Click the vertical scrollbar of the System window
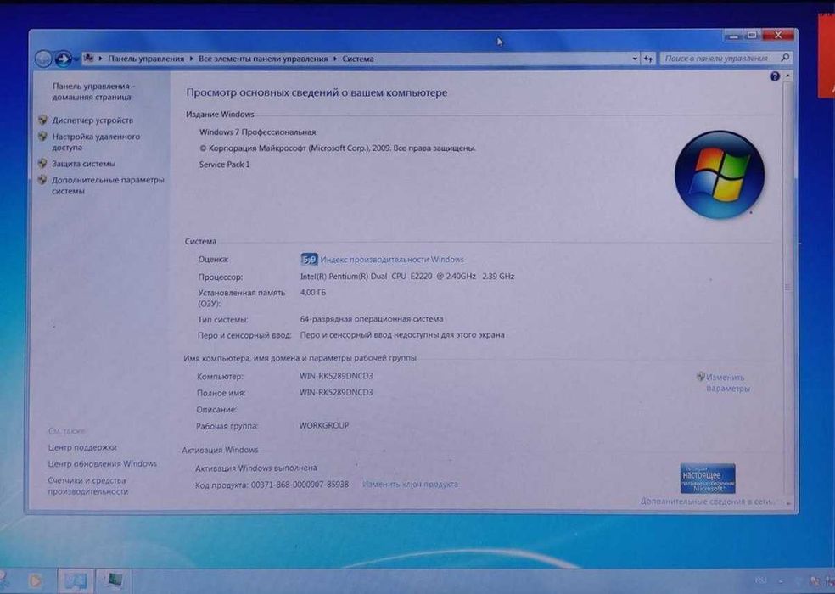Screen dimensions: 835x594 point(788,288)
